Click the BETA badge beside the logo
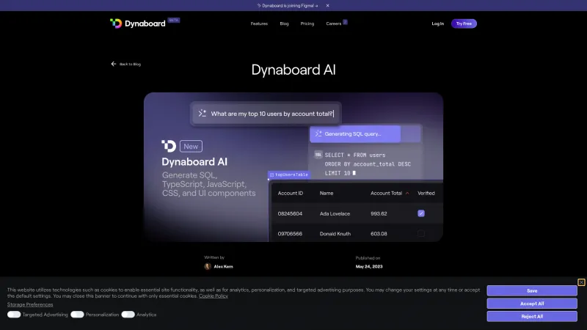Viewport: 587px width, 330px height. (x=174, y=21)
